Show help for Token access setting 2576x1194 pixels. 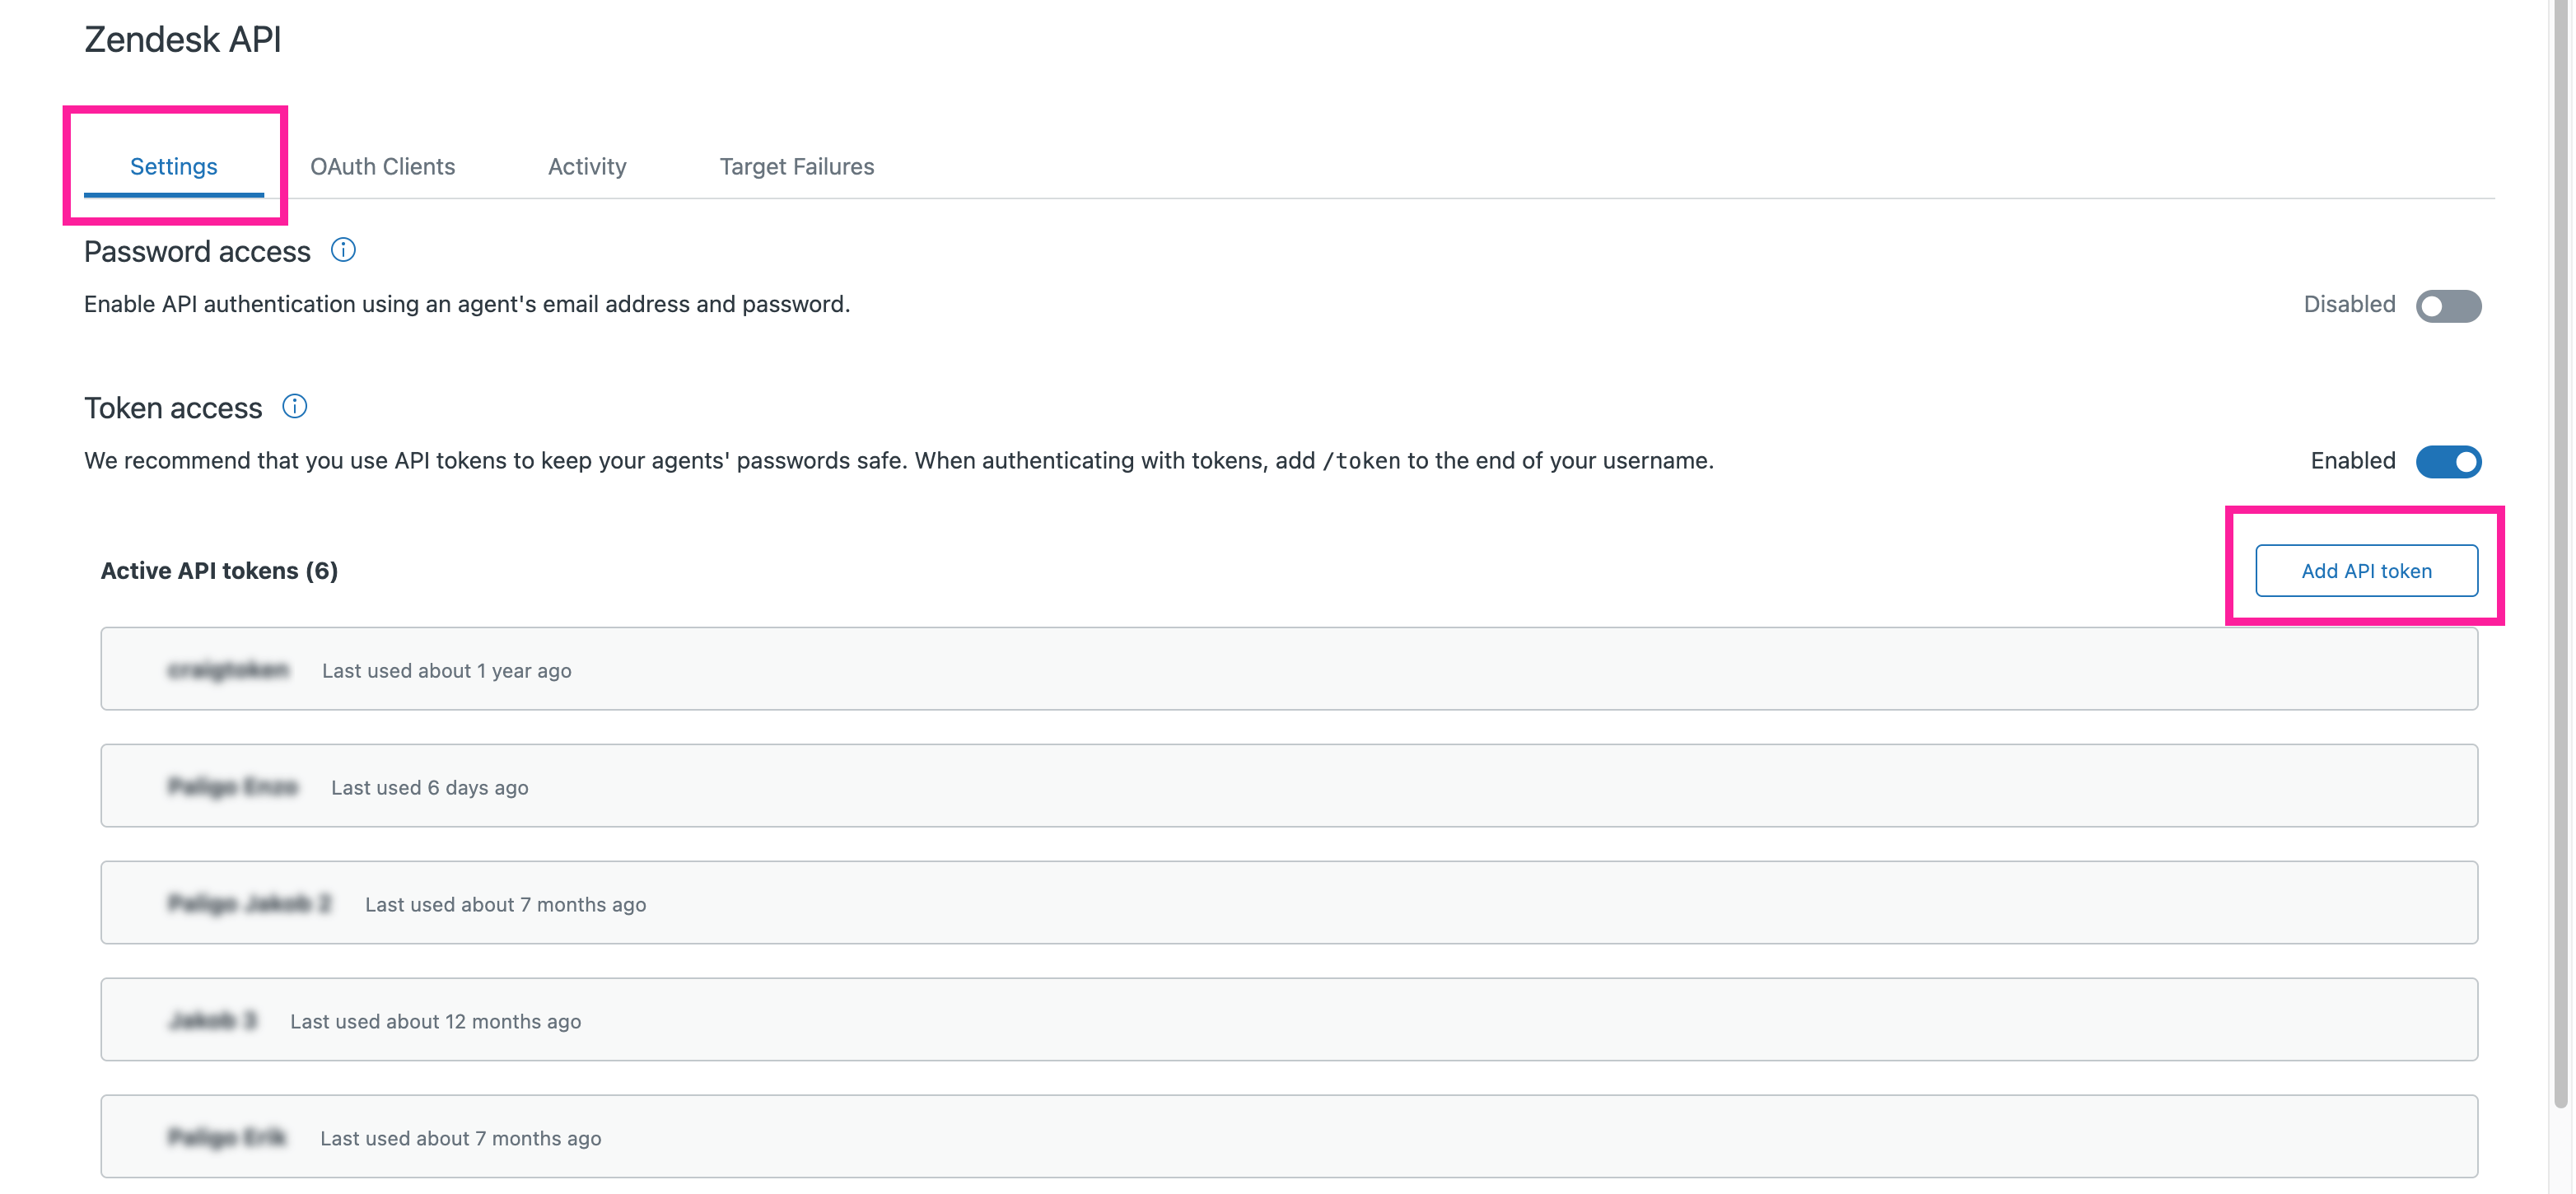point(295,406)
